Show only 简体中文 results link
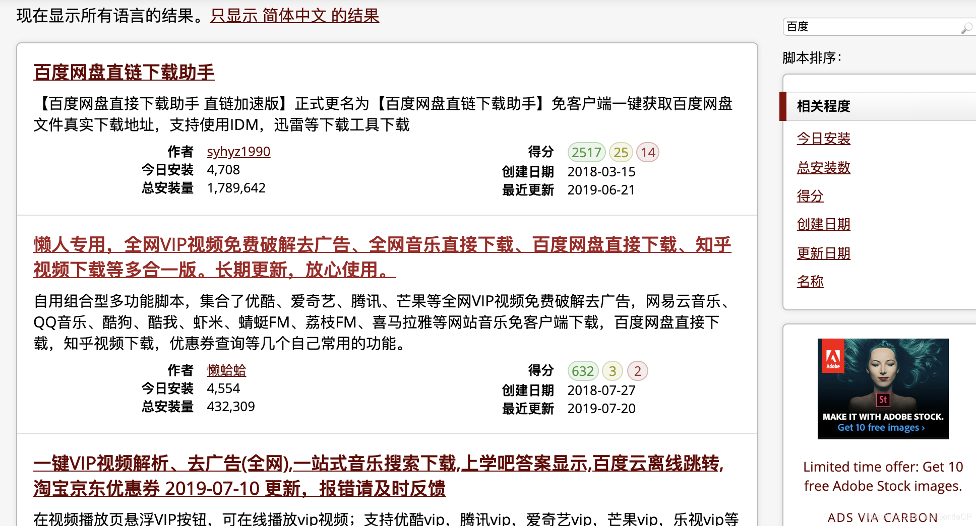The image size is (976, 526). [x=294, y=16]
